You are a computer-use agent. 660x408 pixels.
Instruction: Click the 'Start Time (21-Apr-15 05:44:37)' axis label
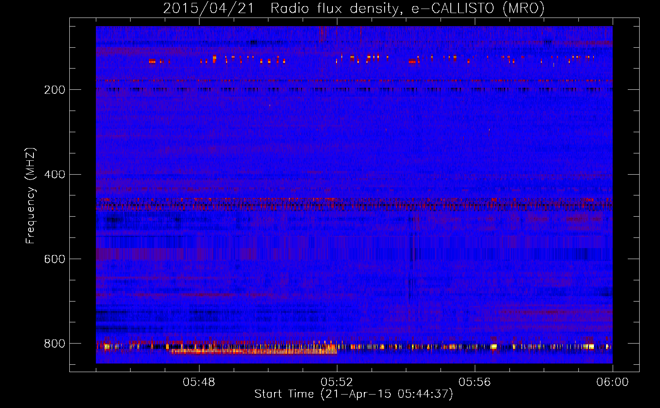point(354,394)
